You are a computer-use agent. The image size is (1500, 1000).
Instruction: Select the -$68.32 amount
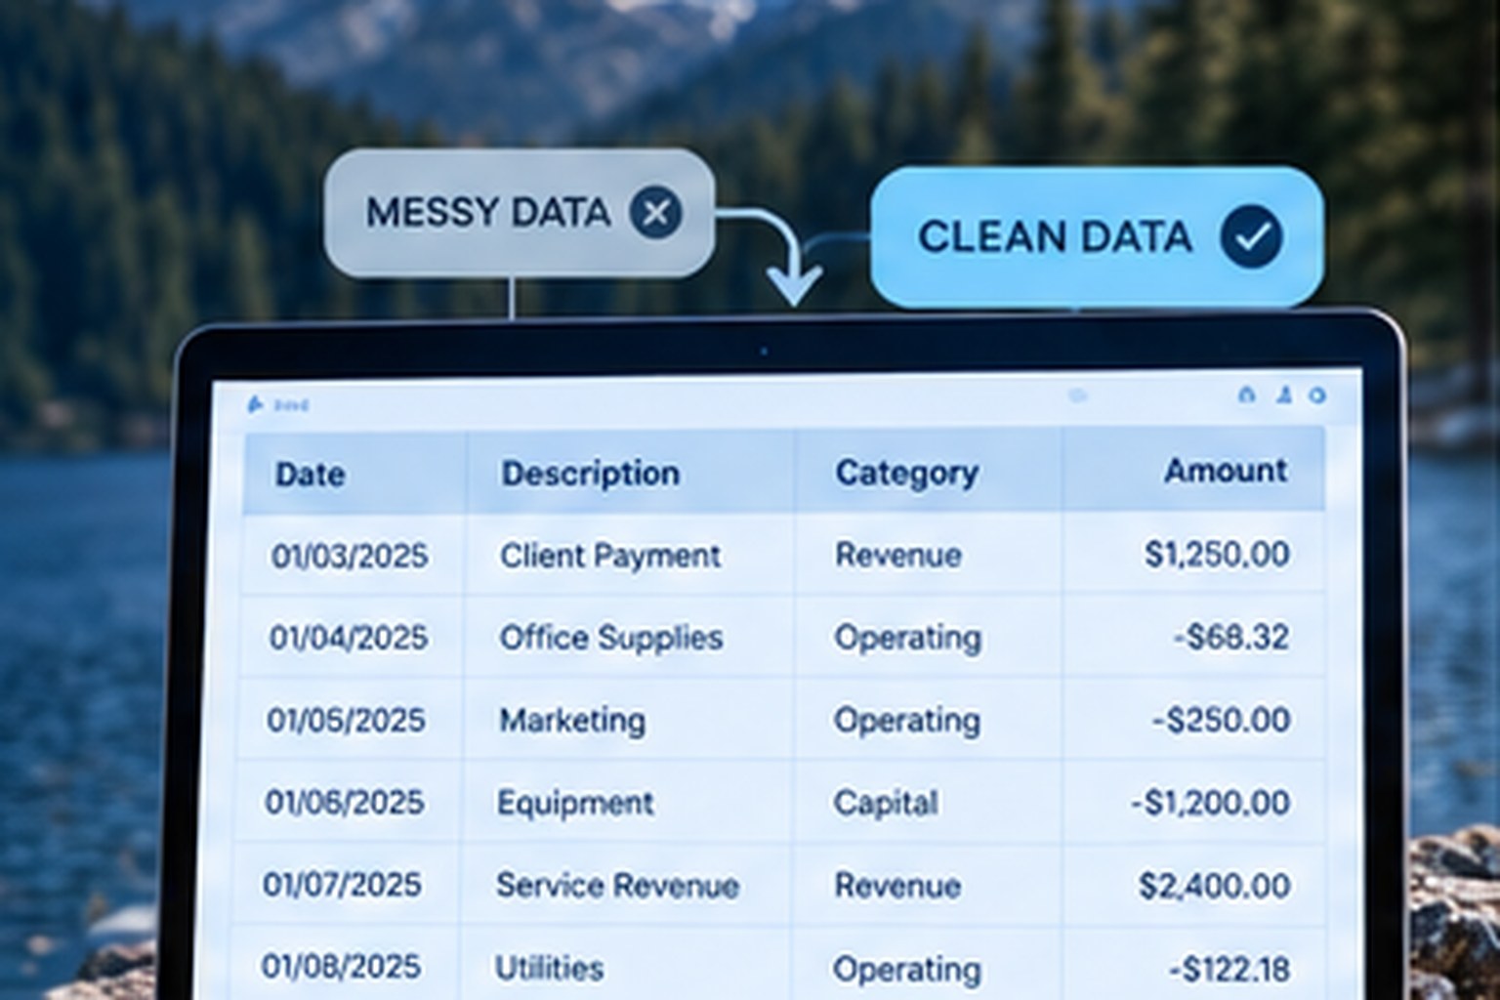click(x=1231, y=637)
